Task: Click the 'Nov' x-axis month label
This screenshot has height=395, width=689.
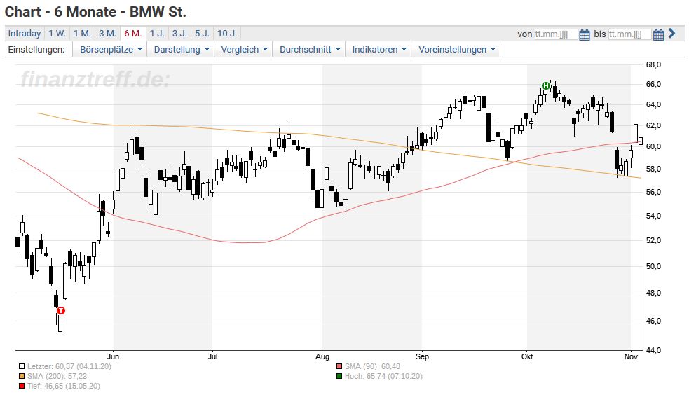Action: [631, 356]
